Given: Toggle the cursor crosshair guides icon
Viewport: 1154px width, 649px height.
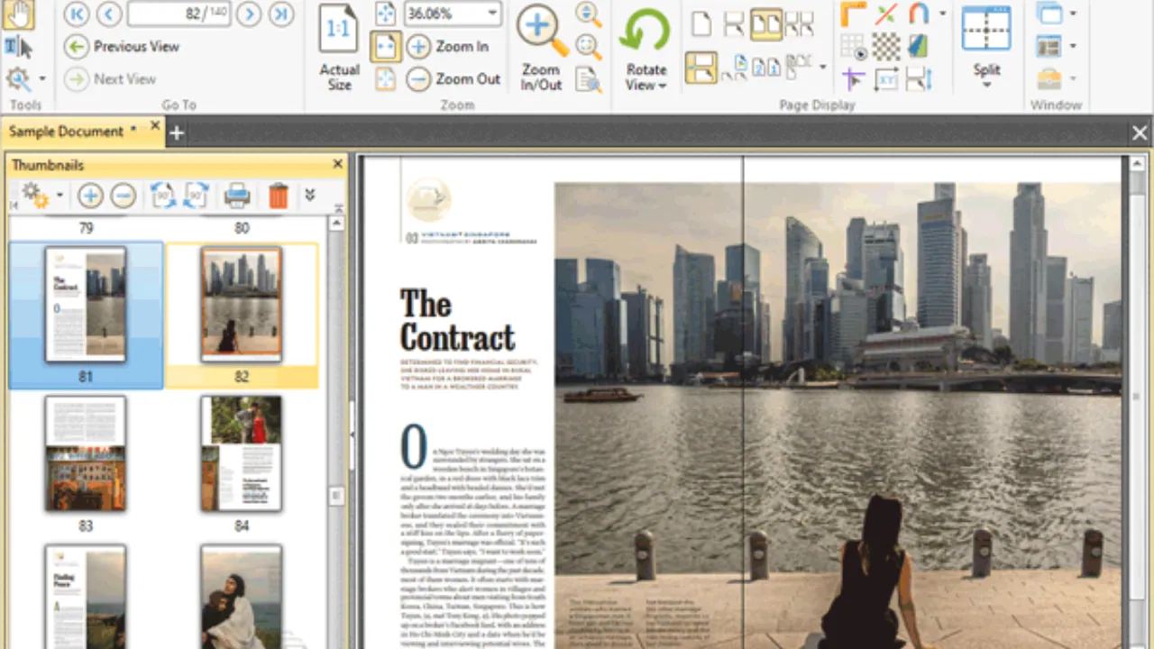Looking at the screenshot, I should coord(854,79).
